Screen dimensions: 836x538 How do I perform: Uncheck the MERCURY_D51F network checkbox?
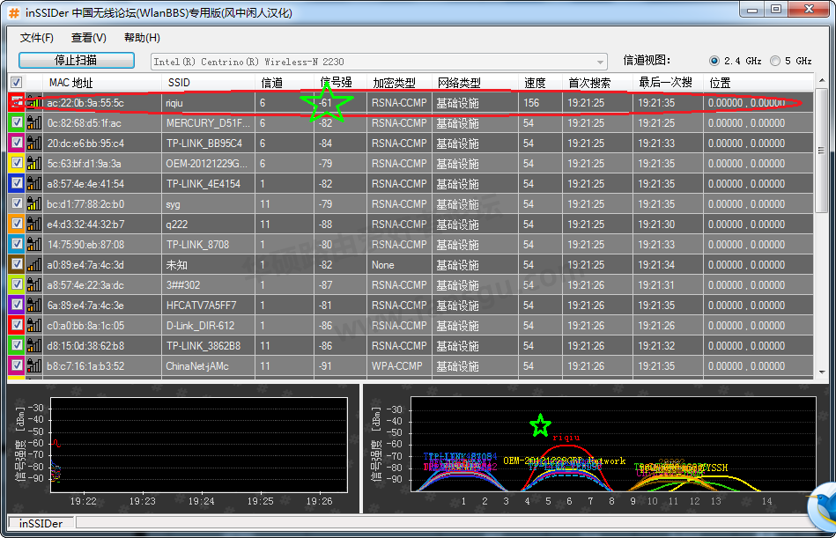17,123
